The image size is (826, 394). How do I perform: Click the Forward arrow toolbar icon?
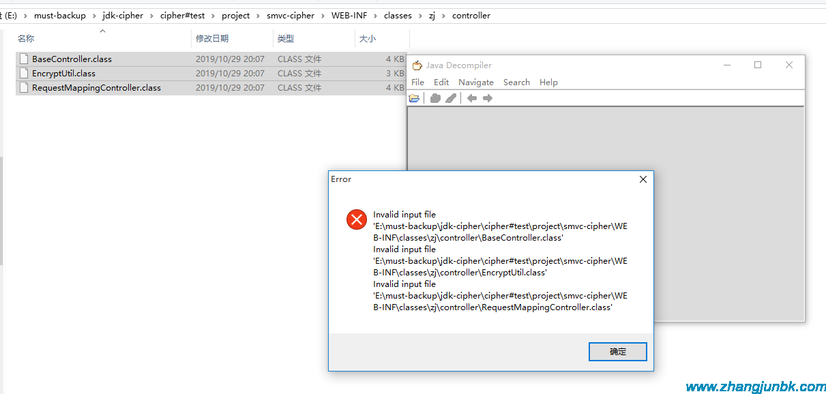click(x=488, y=98)
